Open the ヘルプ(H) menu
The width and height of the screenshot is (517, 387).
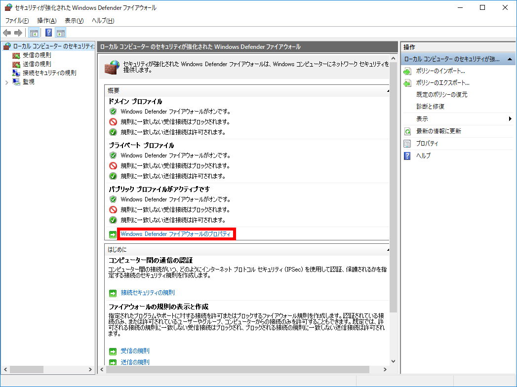103,21
